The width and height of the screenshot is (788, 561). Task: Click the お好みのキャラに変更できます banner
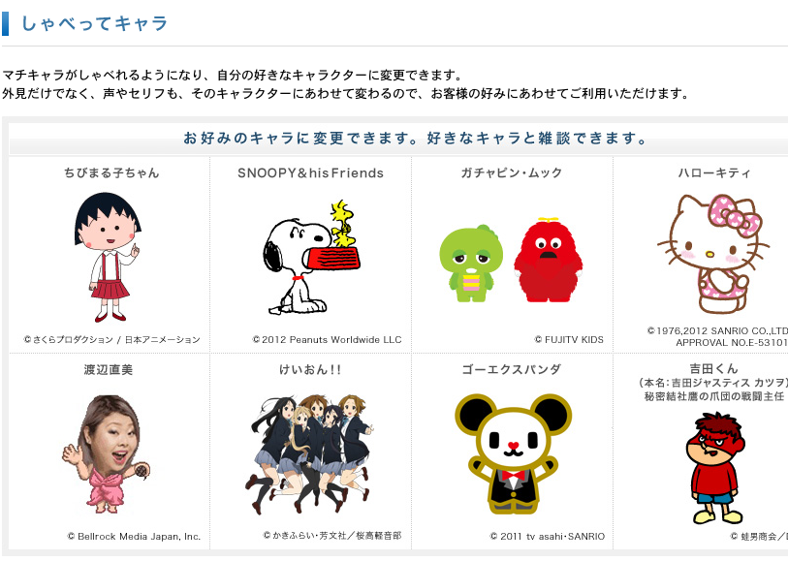tap(398, 139)
